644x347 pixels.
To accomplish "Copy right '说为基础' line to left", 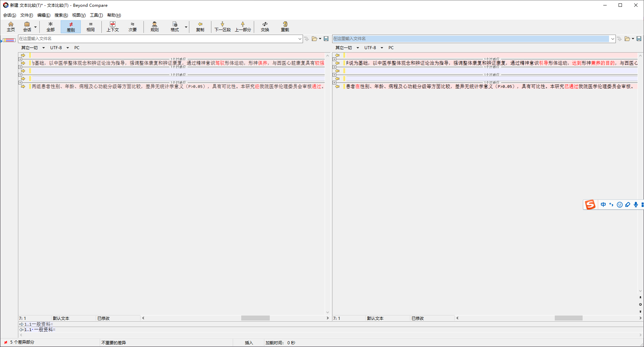I will [337, 63].
